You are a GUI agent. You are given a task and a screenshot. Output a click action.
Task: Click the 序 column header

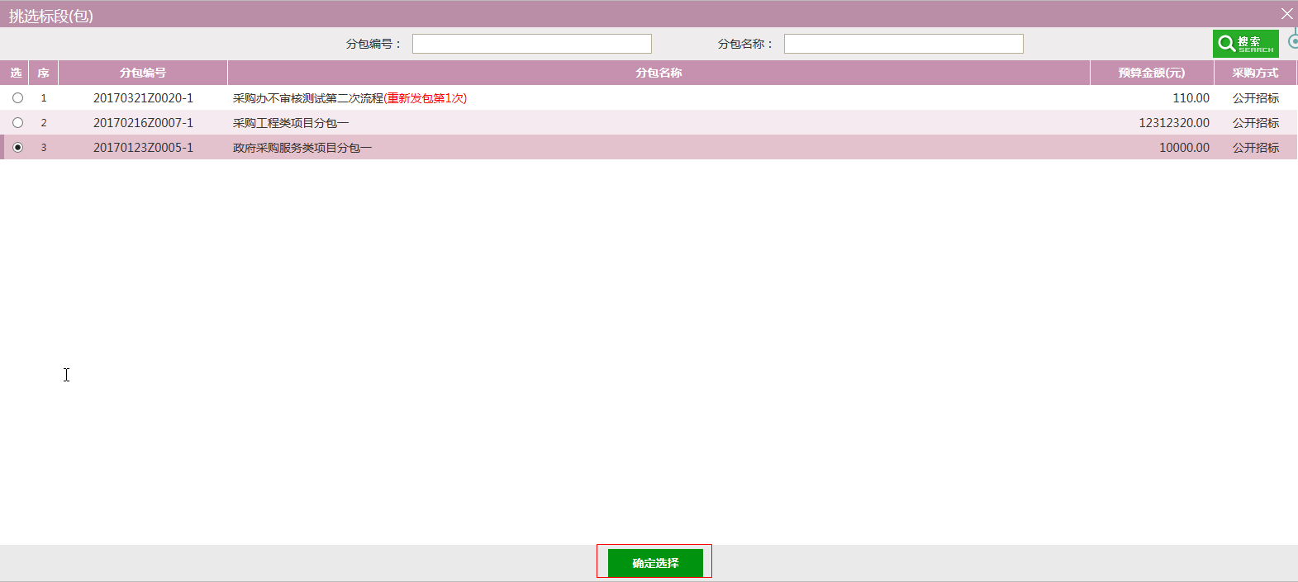[x=44, y=73]
